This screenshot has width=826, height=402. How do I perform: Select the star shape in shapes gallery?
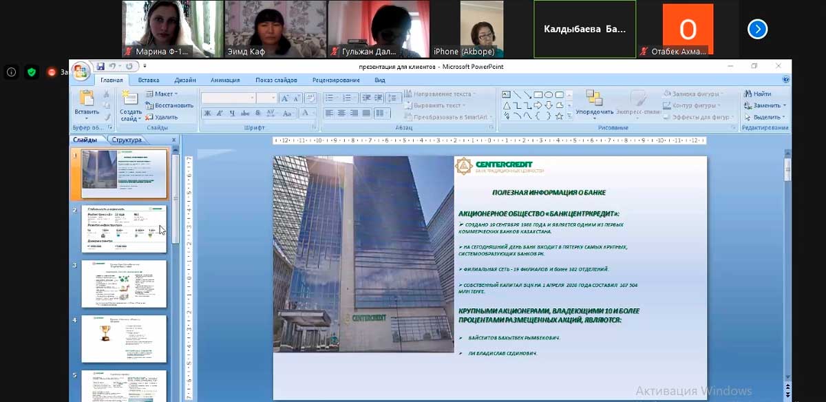(x=559, y=116)
